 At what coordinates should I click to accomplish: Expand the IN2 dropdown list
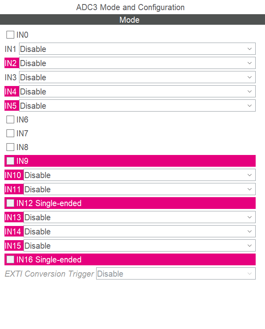pos(137,63)
